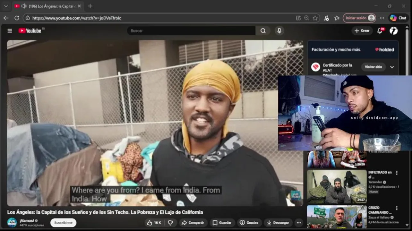View site information lock icon
Screen dimensions: 412x231
coord(28,18)
